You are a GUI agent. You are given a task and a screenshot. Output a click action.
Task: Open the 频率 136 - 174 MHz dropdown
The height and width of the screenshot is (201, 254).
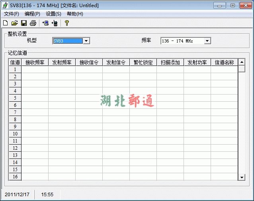coord(207,41)
